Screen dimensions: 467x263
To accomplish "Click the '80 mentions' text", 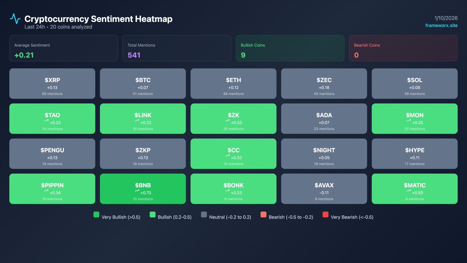I will (x=52, y=94).
